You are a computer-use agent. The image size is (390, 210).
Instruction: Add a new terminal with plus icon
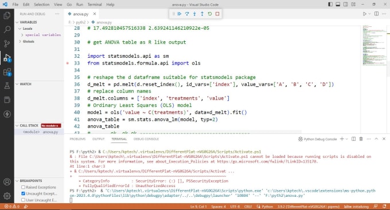[x=342, y=139]
